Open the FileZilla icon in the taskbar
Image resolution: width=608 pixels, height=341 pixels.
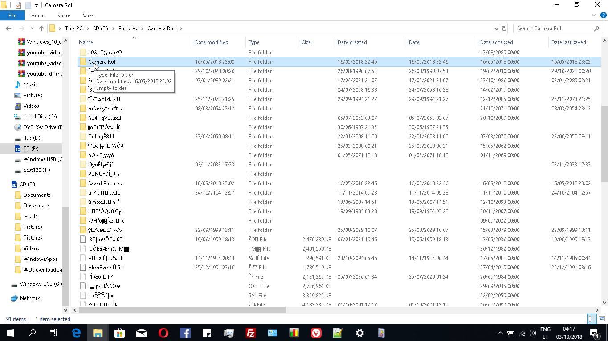(251, 333)
